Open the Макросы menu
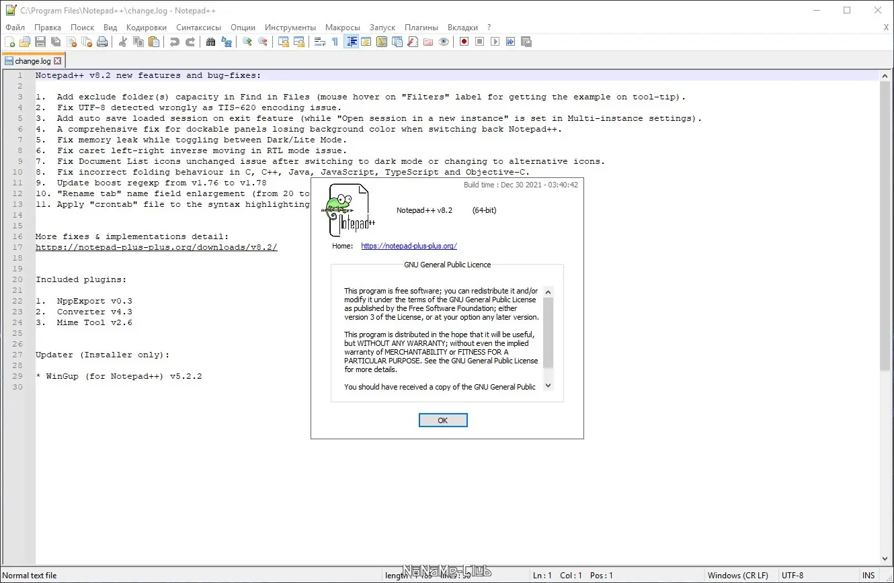Image resolution: width=894 pixels, height=583 pixels. coord(343,28)
